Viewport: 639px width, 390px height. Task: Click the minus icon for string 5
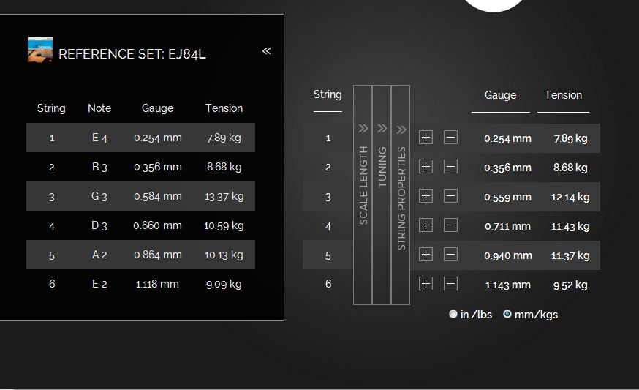click(x=450, y=255)
